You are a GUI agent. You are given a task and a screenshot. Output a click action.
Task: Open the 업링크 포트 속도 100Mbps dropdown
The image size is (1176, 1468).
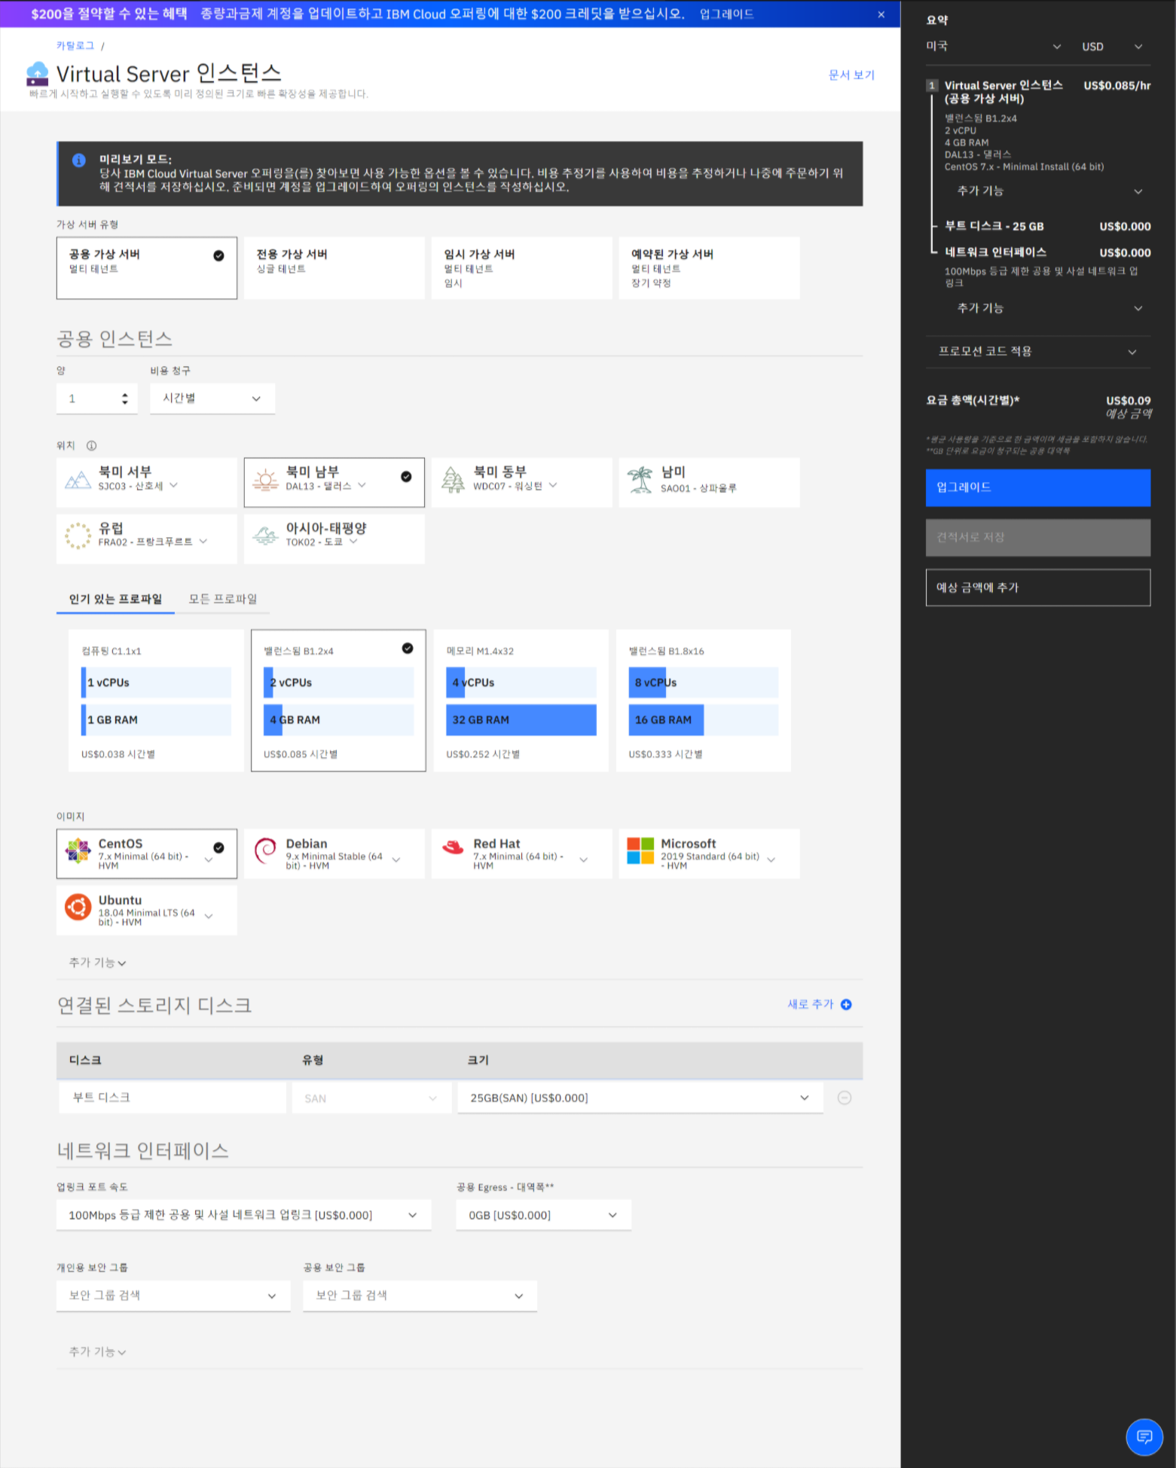[244, 1215]
